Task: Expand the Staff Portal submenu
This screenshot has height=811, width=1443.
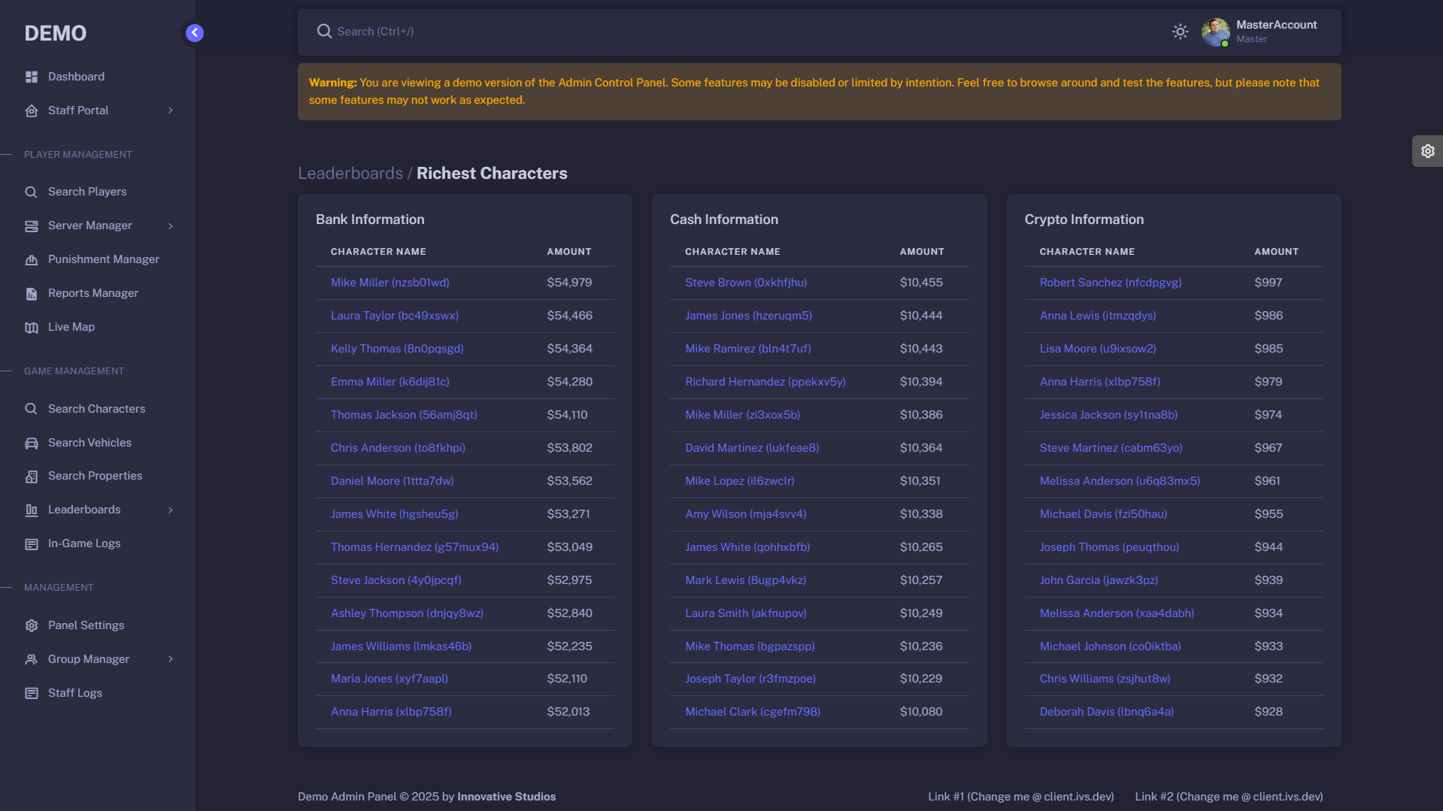Action: (x=171, y=110)
